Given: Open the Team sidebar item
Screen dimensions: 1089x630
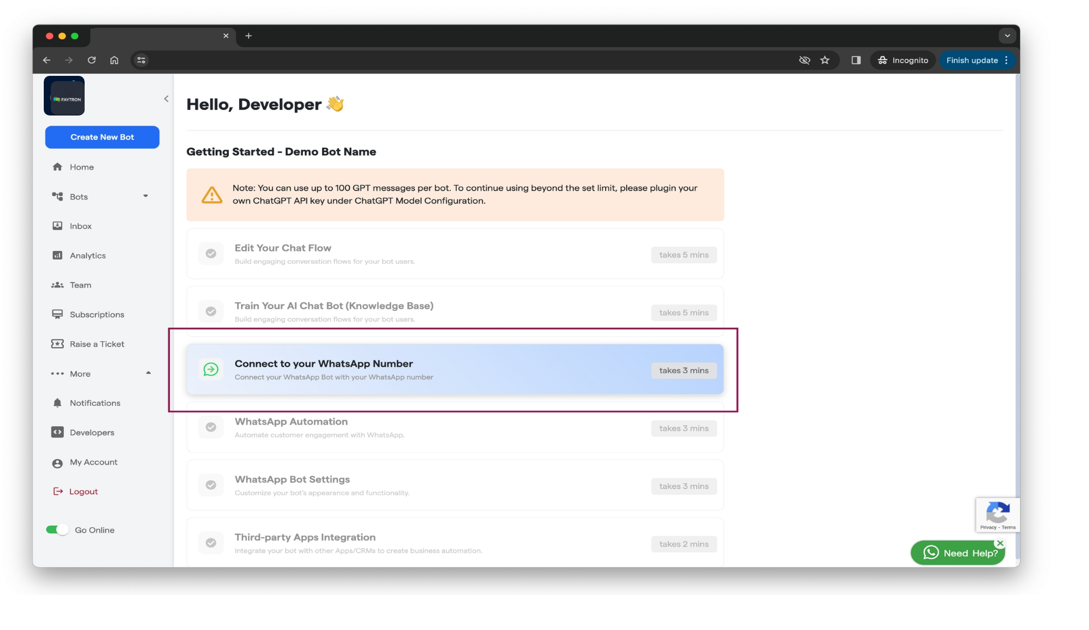Looking at the screenshot, I should pyautogui.click(x=81, y=285).
